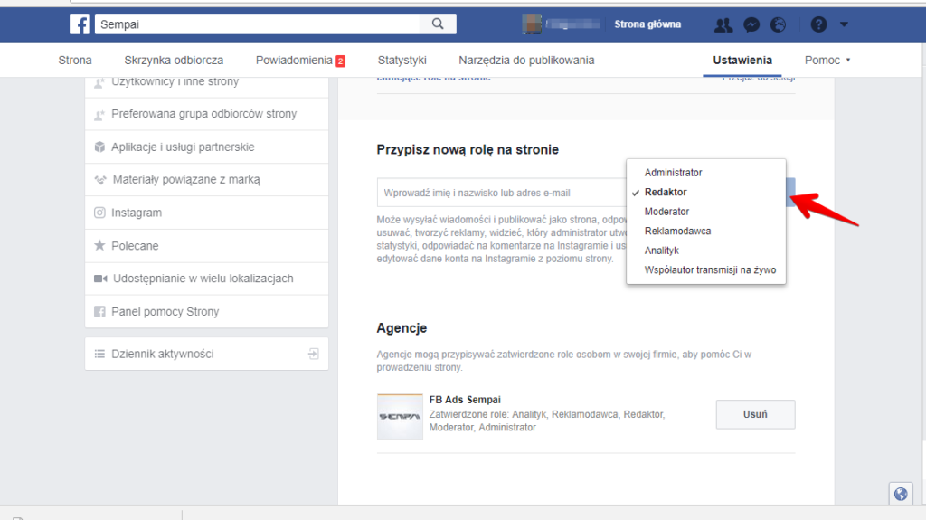Click the FB Ads Sempai logo thumbnail
This screenshot has height=520, width=926.
(400, 417)
